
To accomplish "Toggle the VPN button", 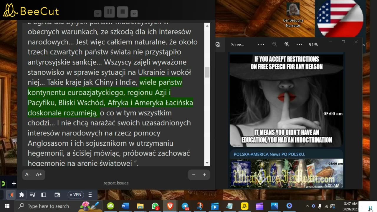I will pos(76,195).
